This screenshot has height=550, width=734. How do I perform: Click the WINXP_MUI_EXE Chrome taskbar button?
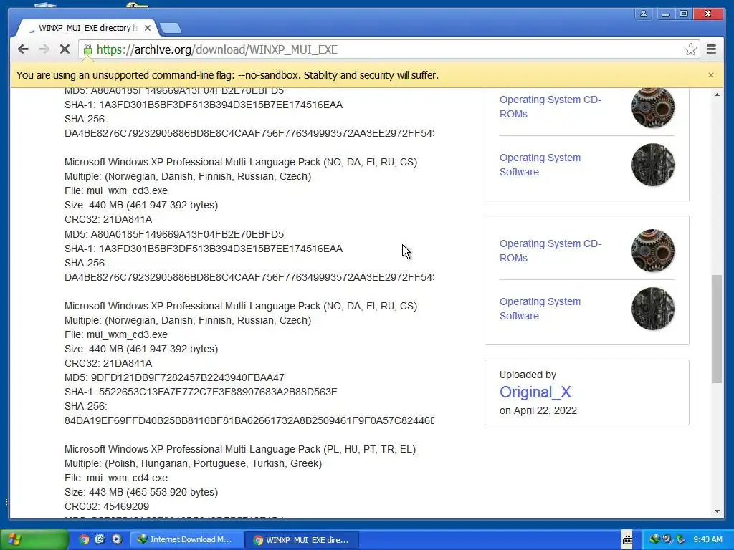click(302, 539)
